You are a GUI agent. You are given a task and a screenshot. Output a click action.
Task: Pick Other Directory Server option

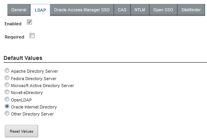point(7,113)
